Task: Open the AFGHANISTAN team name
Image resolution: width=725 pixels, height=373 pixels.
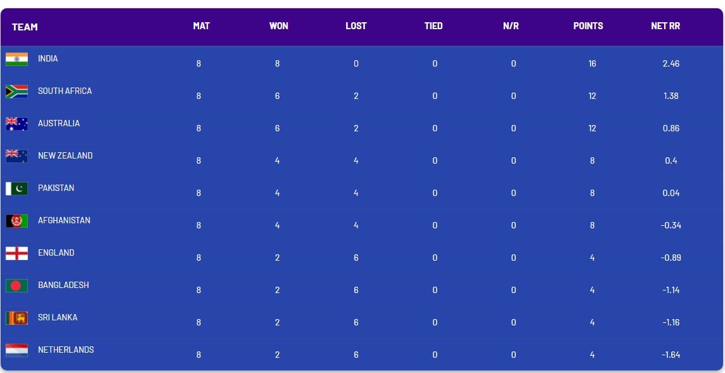Action: coord(64,220)
